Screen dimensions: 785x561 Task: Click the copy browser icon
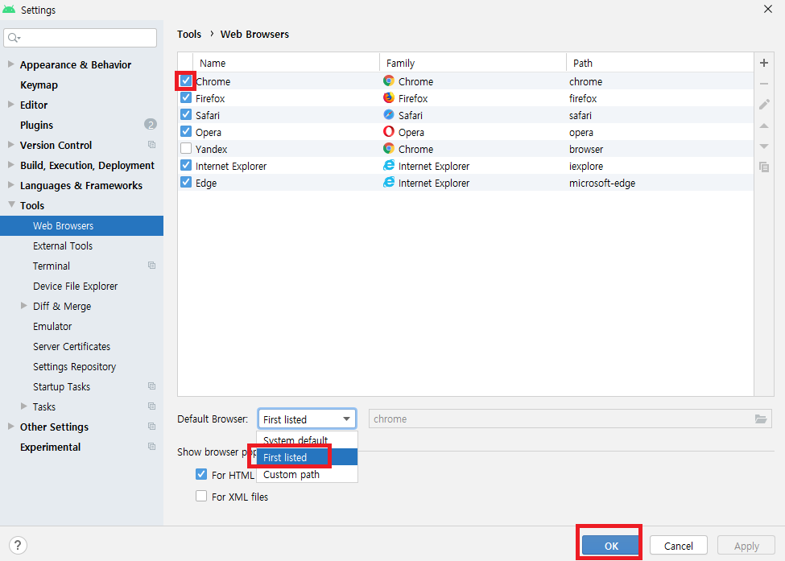764,167
